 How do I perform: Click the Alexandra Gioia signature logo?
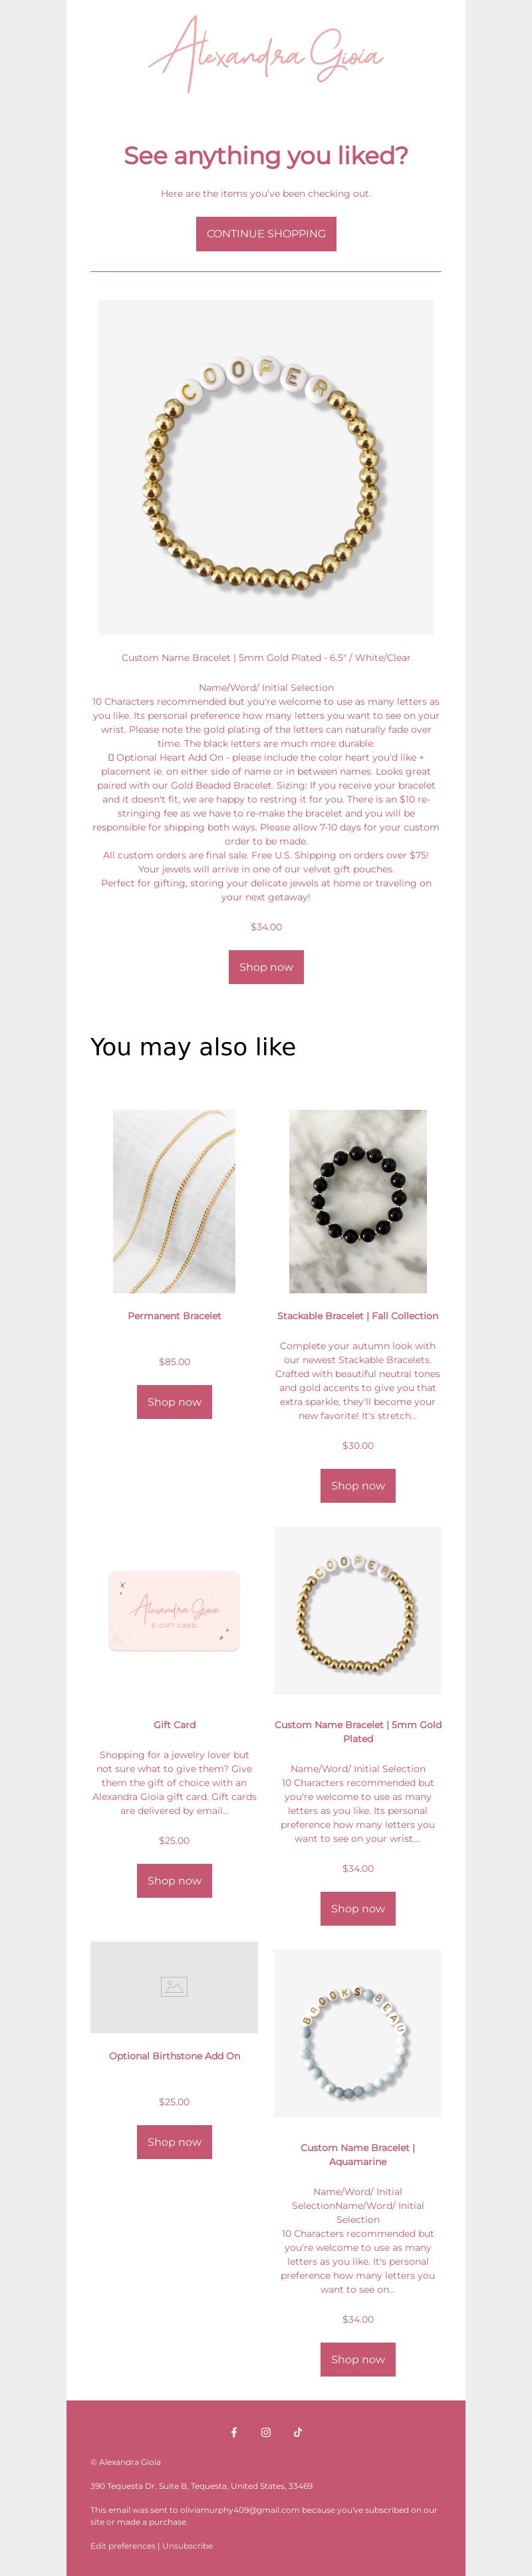(266, 54)
